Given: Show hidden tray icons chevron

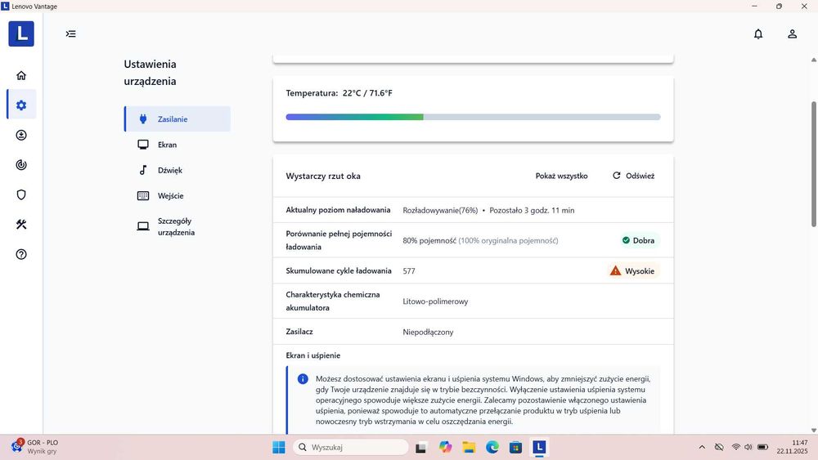Looking at the screenshot, I should [x=702, y=447].
